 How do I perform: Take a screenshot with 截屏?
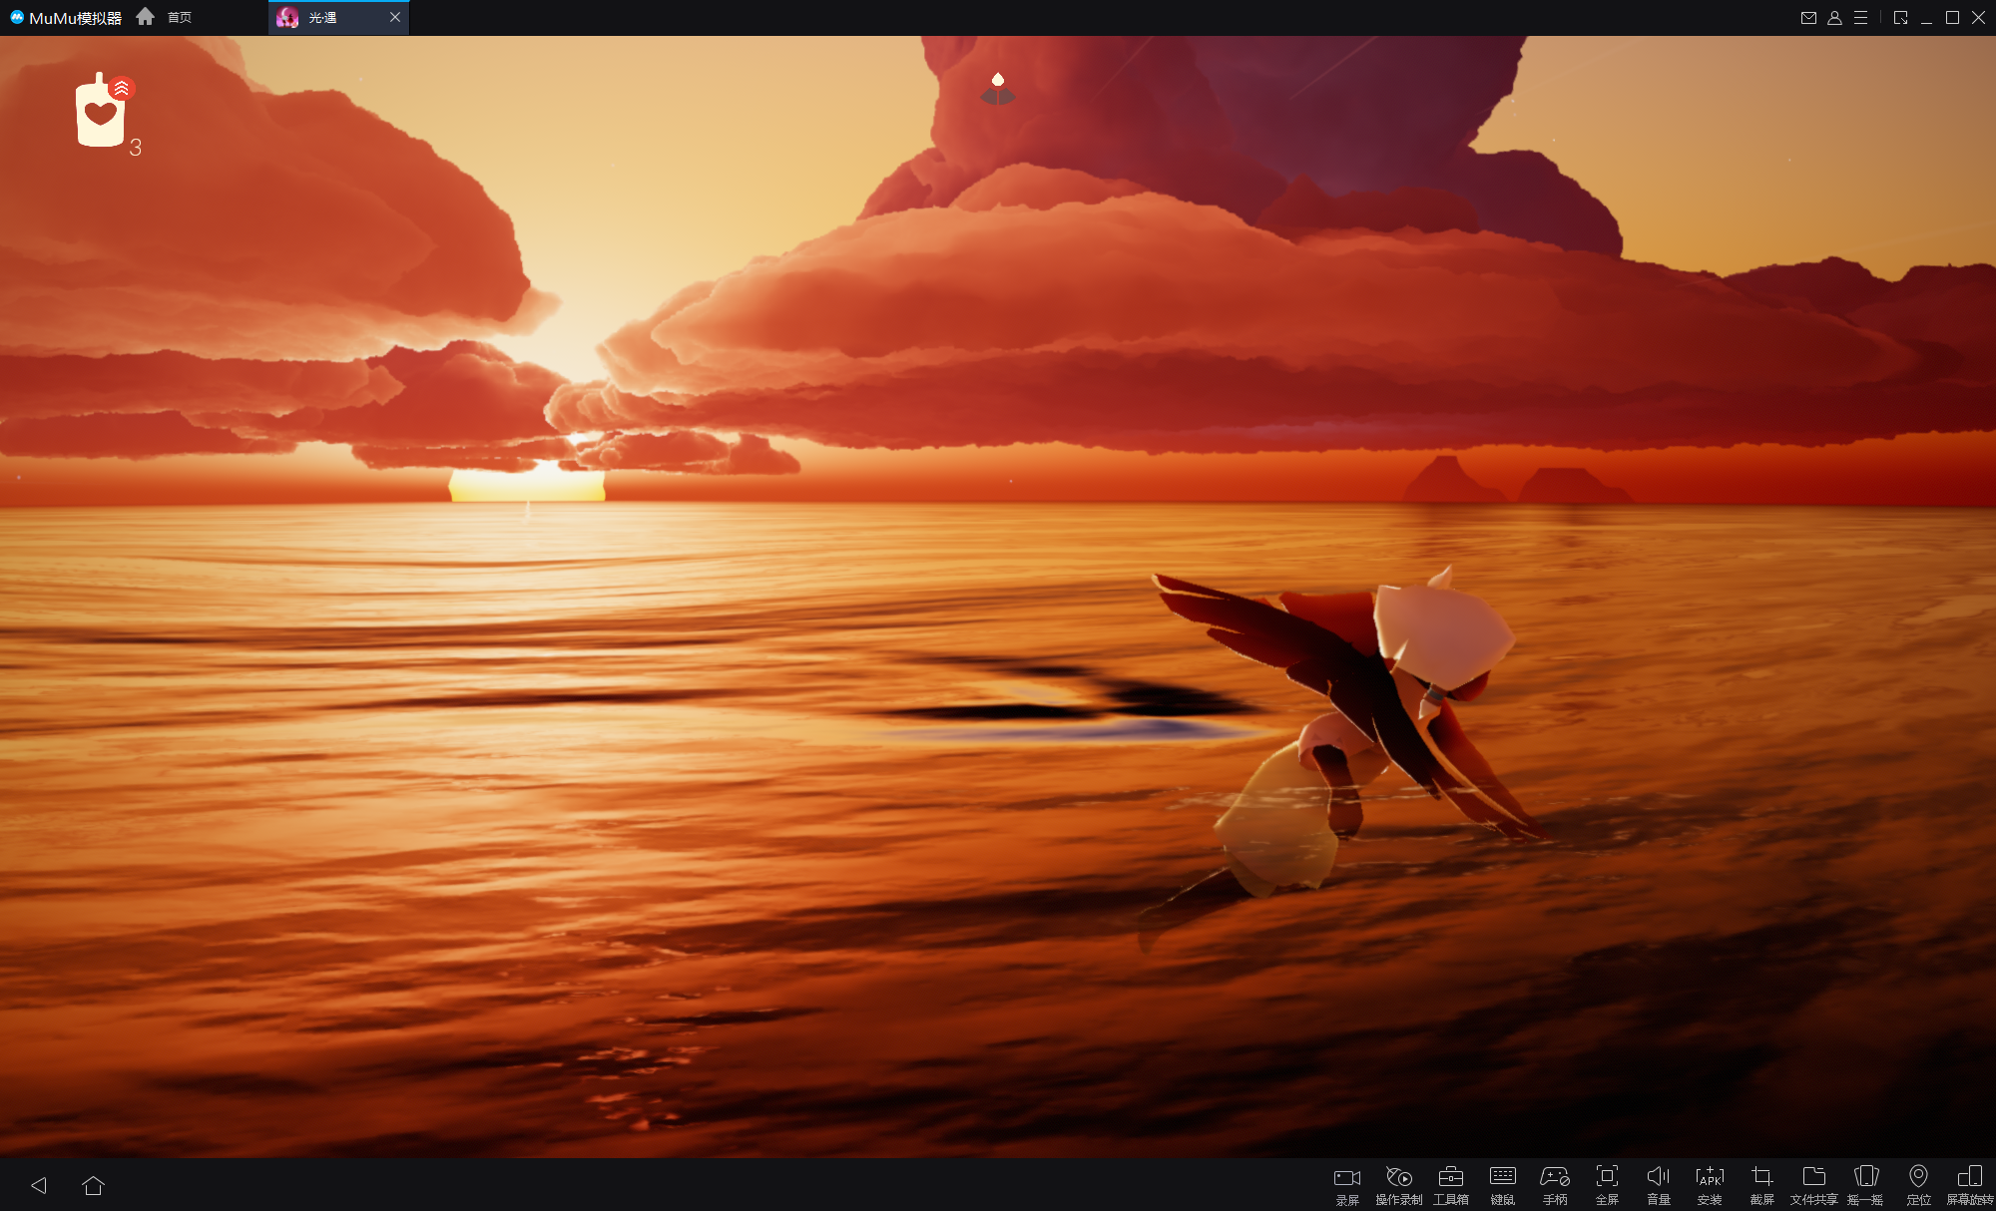[x=1762, y=1185]
